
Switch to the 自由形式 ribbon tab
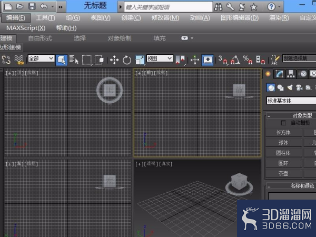point(40,38)
